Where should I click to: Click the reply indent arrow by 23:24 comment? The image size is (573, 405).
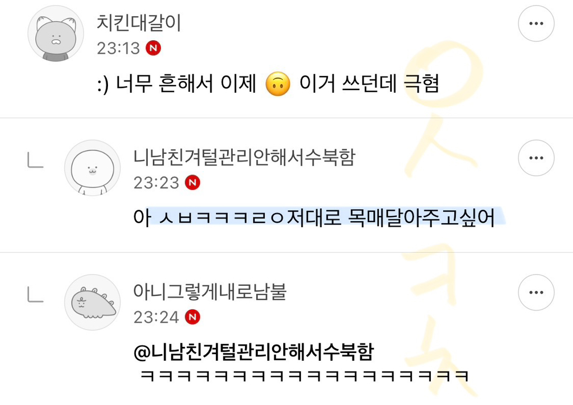click(x=35, y=295)
